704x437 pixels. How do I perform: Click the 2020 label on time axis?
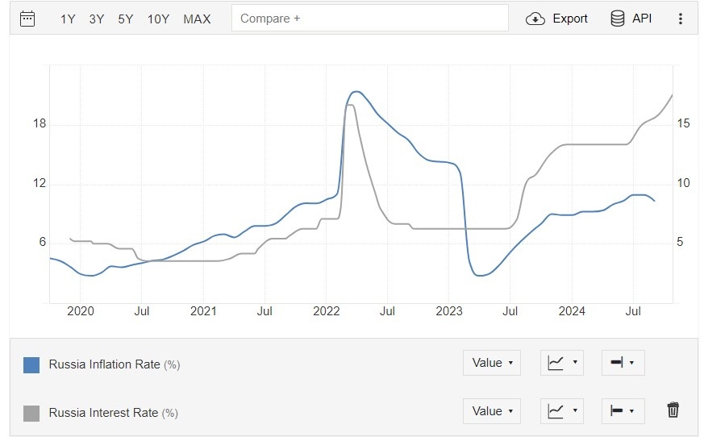[x=81, y=311]
